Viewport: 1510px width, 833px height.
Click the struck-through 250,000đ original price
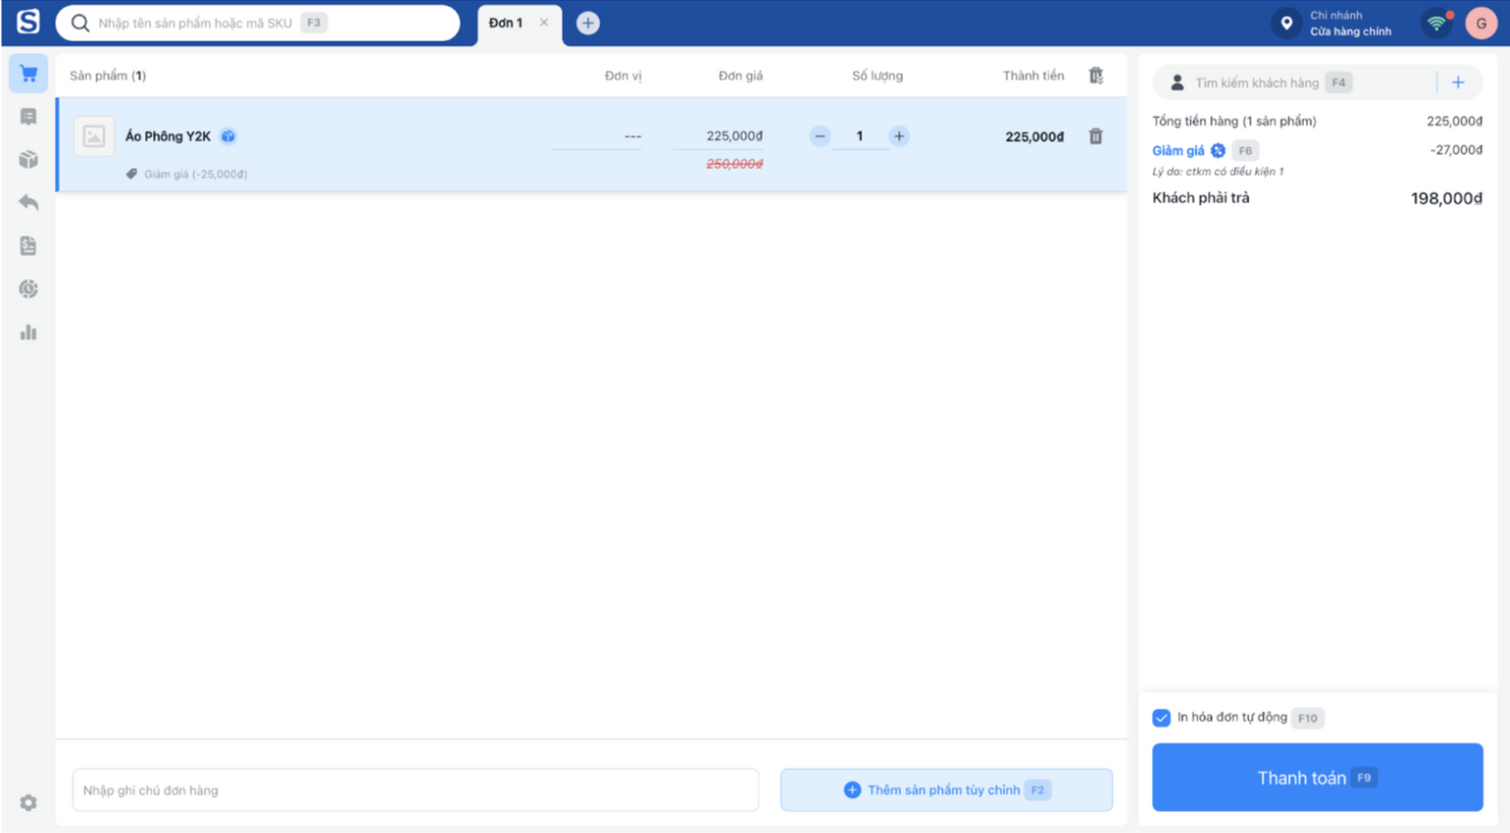[734, 164]
